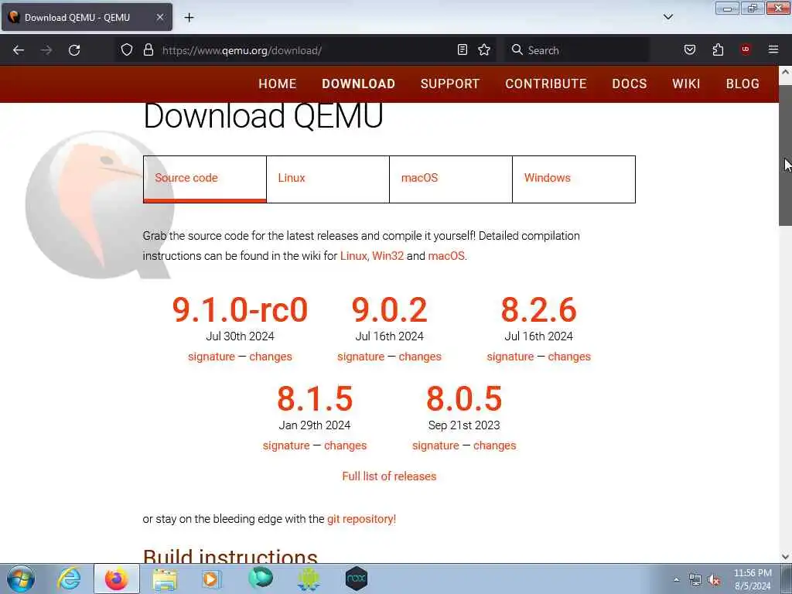Open the extensions puzzle icon
Image resolution: width=792 pixels, height=594 pixels.
pyautogui.click(x=718, y=49)
